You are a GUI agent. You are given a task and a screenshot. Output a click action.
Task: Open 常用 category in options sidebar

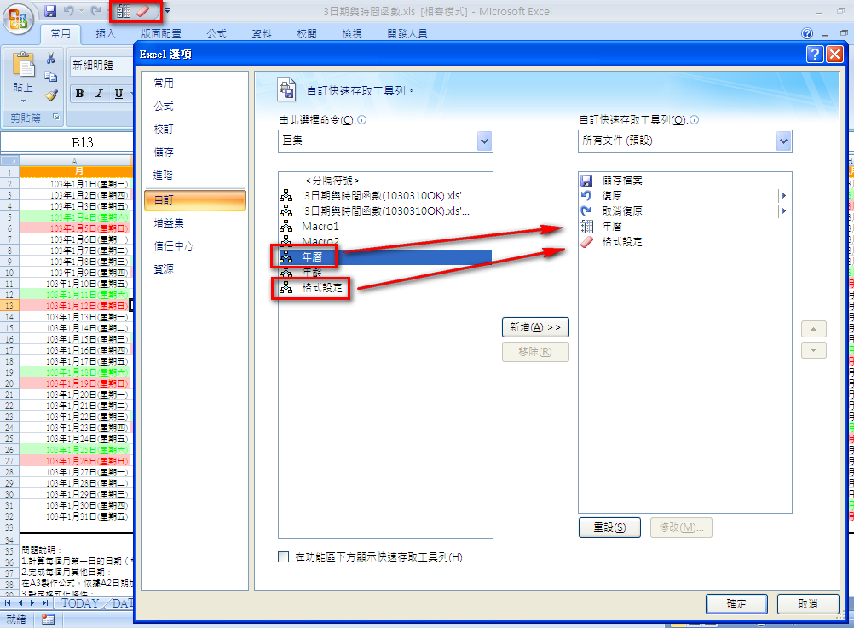click(195, 83)
